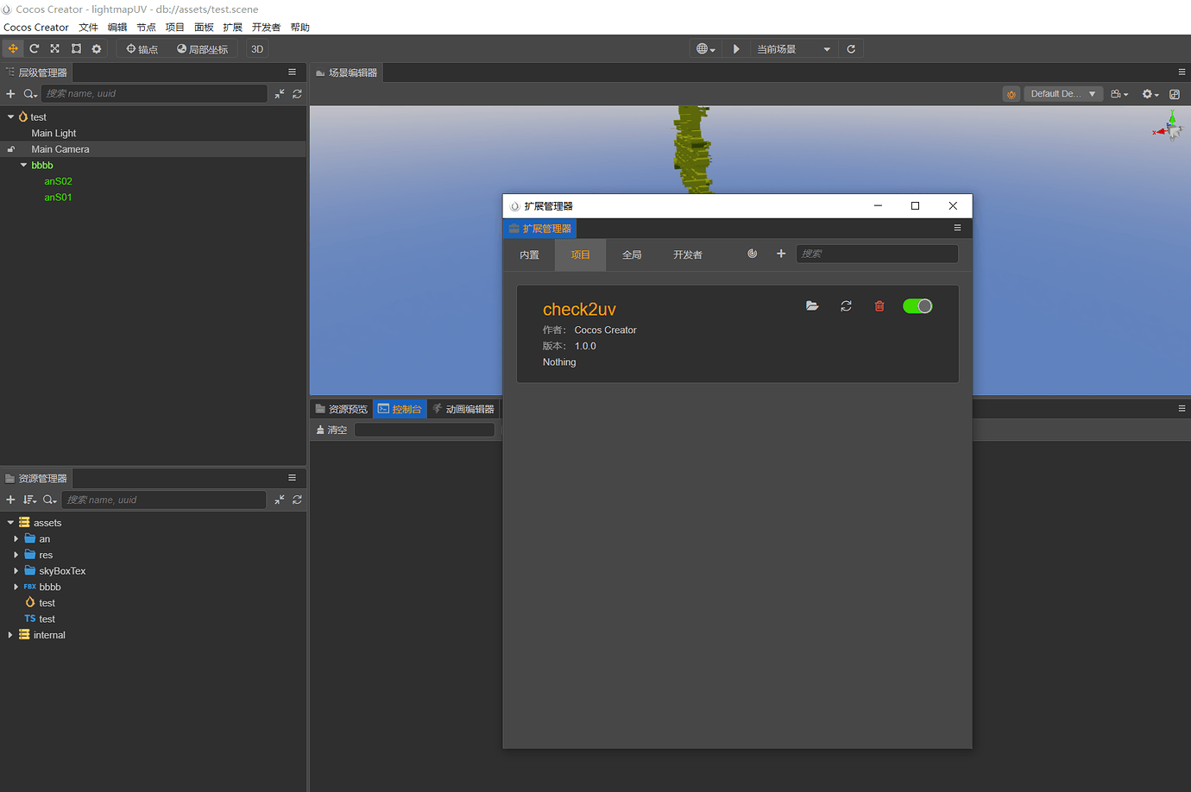Select the Main Camera node
Viewport: 1191px width, 792px height.
(x=60, y=149)
